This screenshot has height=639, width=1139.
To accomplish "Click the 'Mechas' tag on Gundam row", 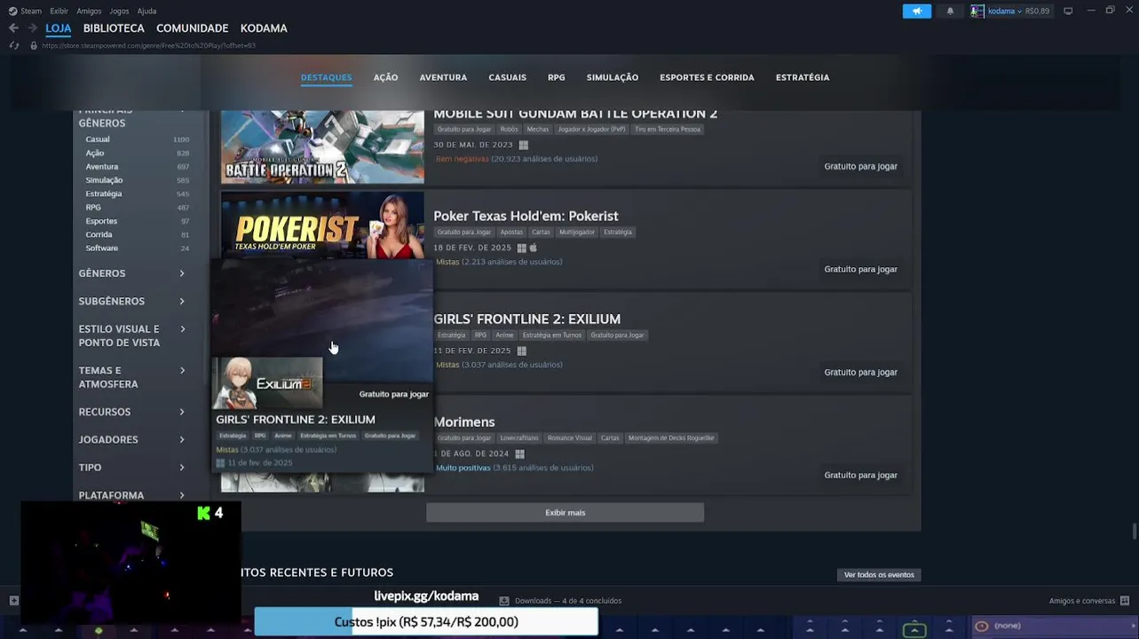I will click(538, 130).
